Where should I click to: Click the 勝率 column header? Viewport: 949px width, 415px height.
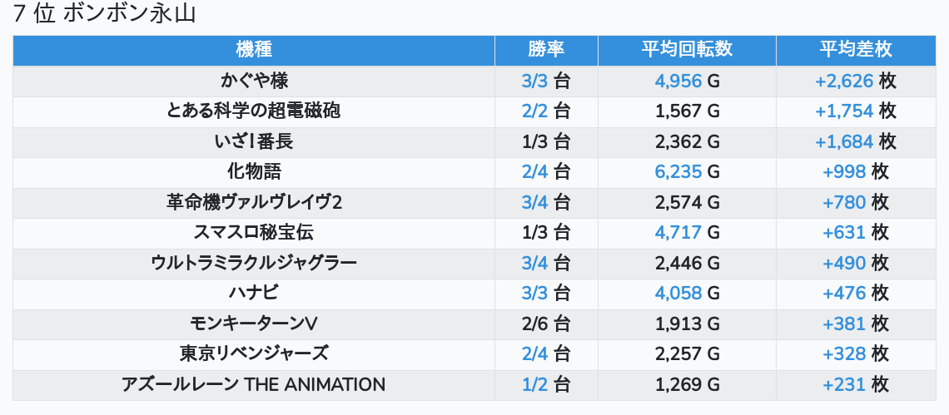[x=546, y=49]
